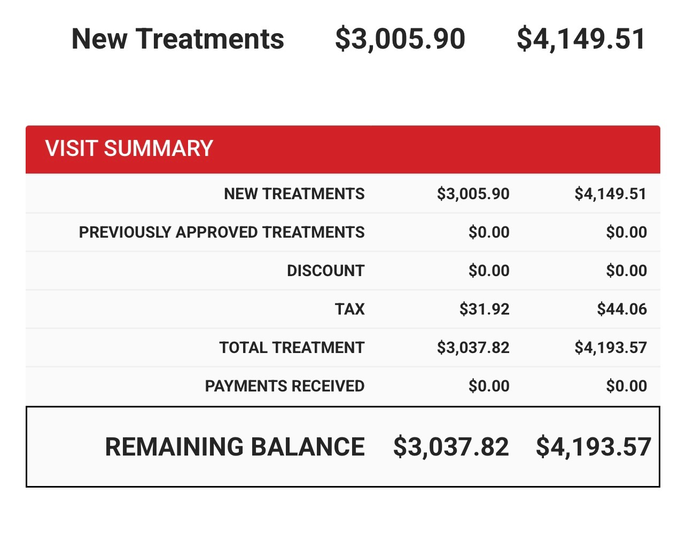This screenshot has width=686, height=541.
Task: Click the Discount row label
Action: pos(325,271)
